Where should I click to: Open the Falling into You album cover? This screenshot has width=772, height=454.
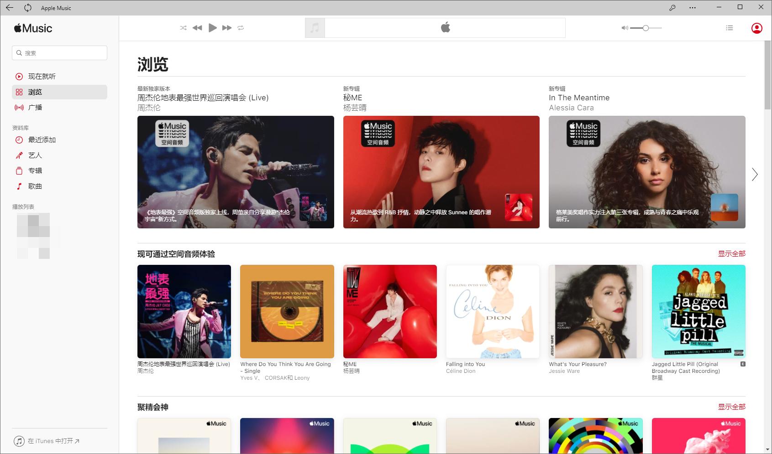click(493, 311)
